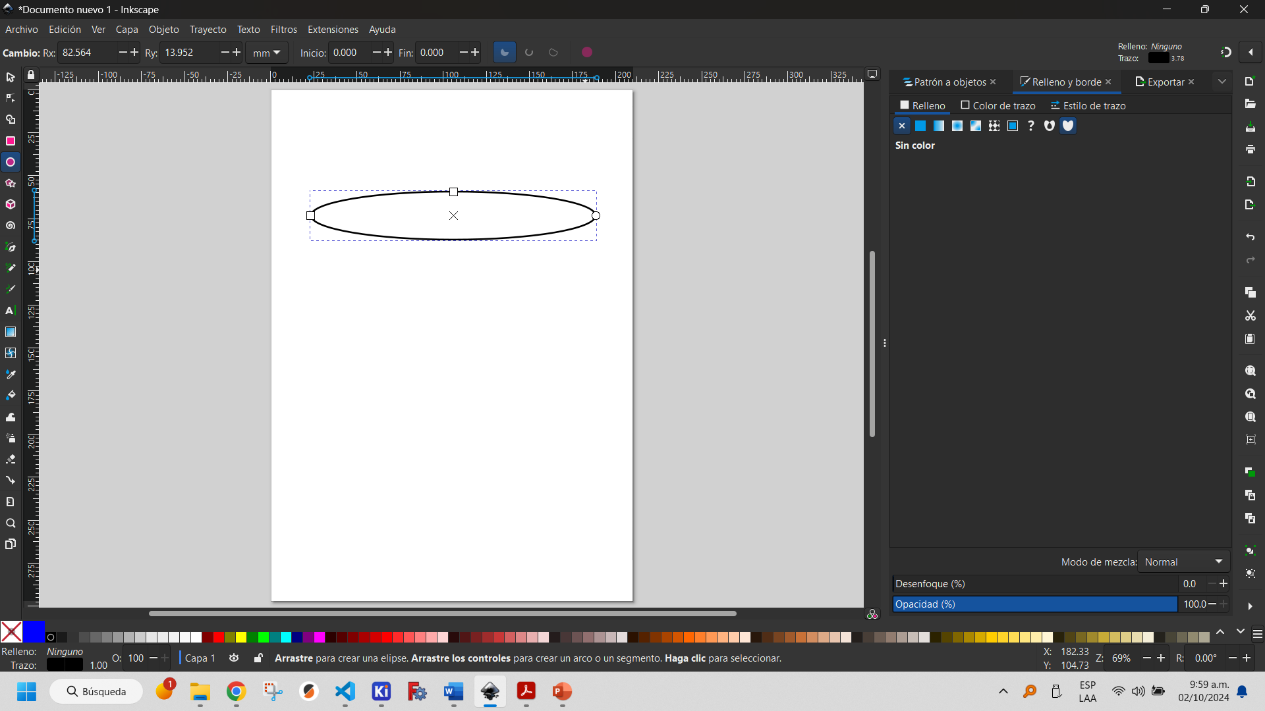The width and height of the screenshot is (1265, 711).
Task: Click the Spray tool icon
Action: coord(11,438)
